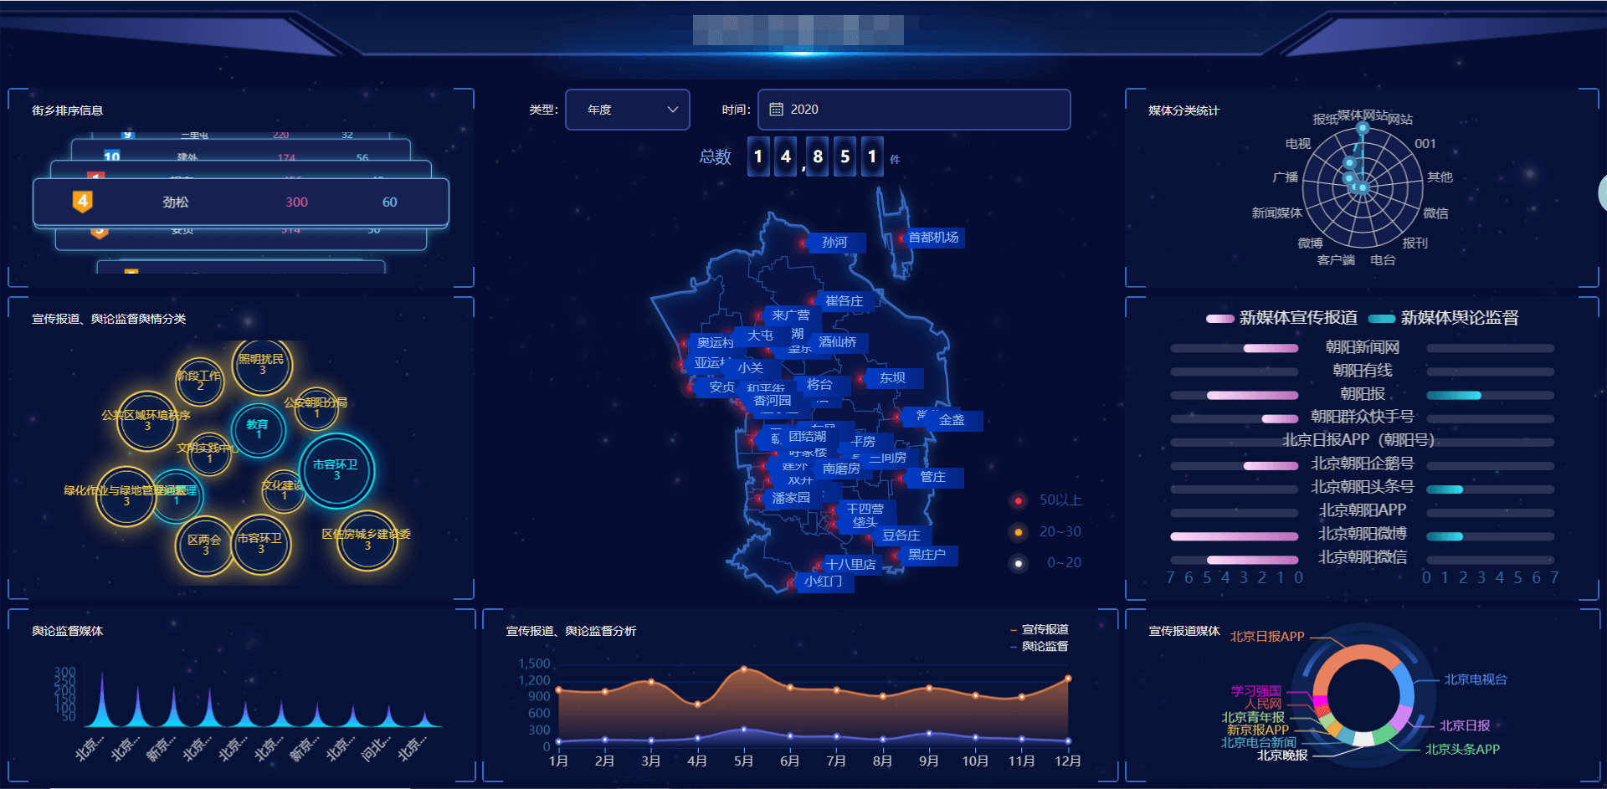Click the 微信 radar axis label

(1435, 213)
